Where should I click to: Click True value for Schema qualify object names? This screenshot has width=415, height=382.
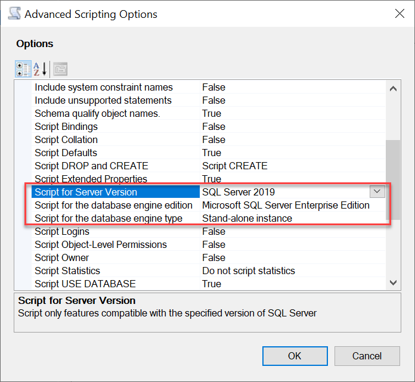tap(212, 113)
